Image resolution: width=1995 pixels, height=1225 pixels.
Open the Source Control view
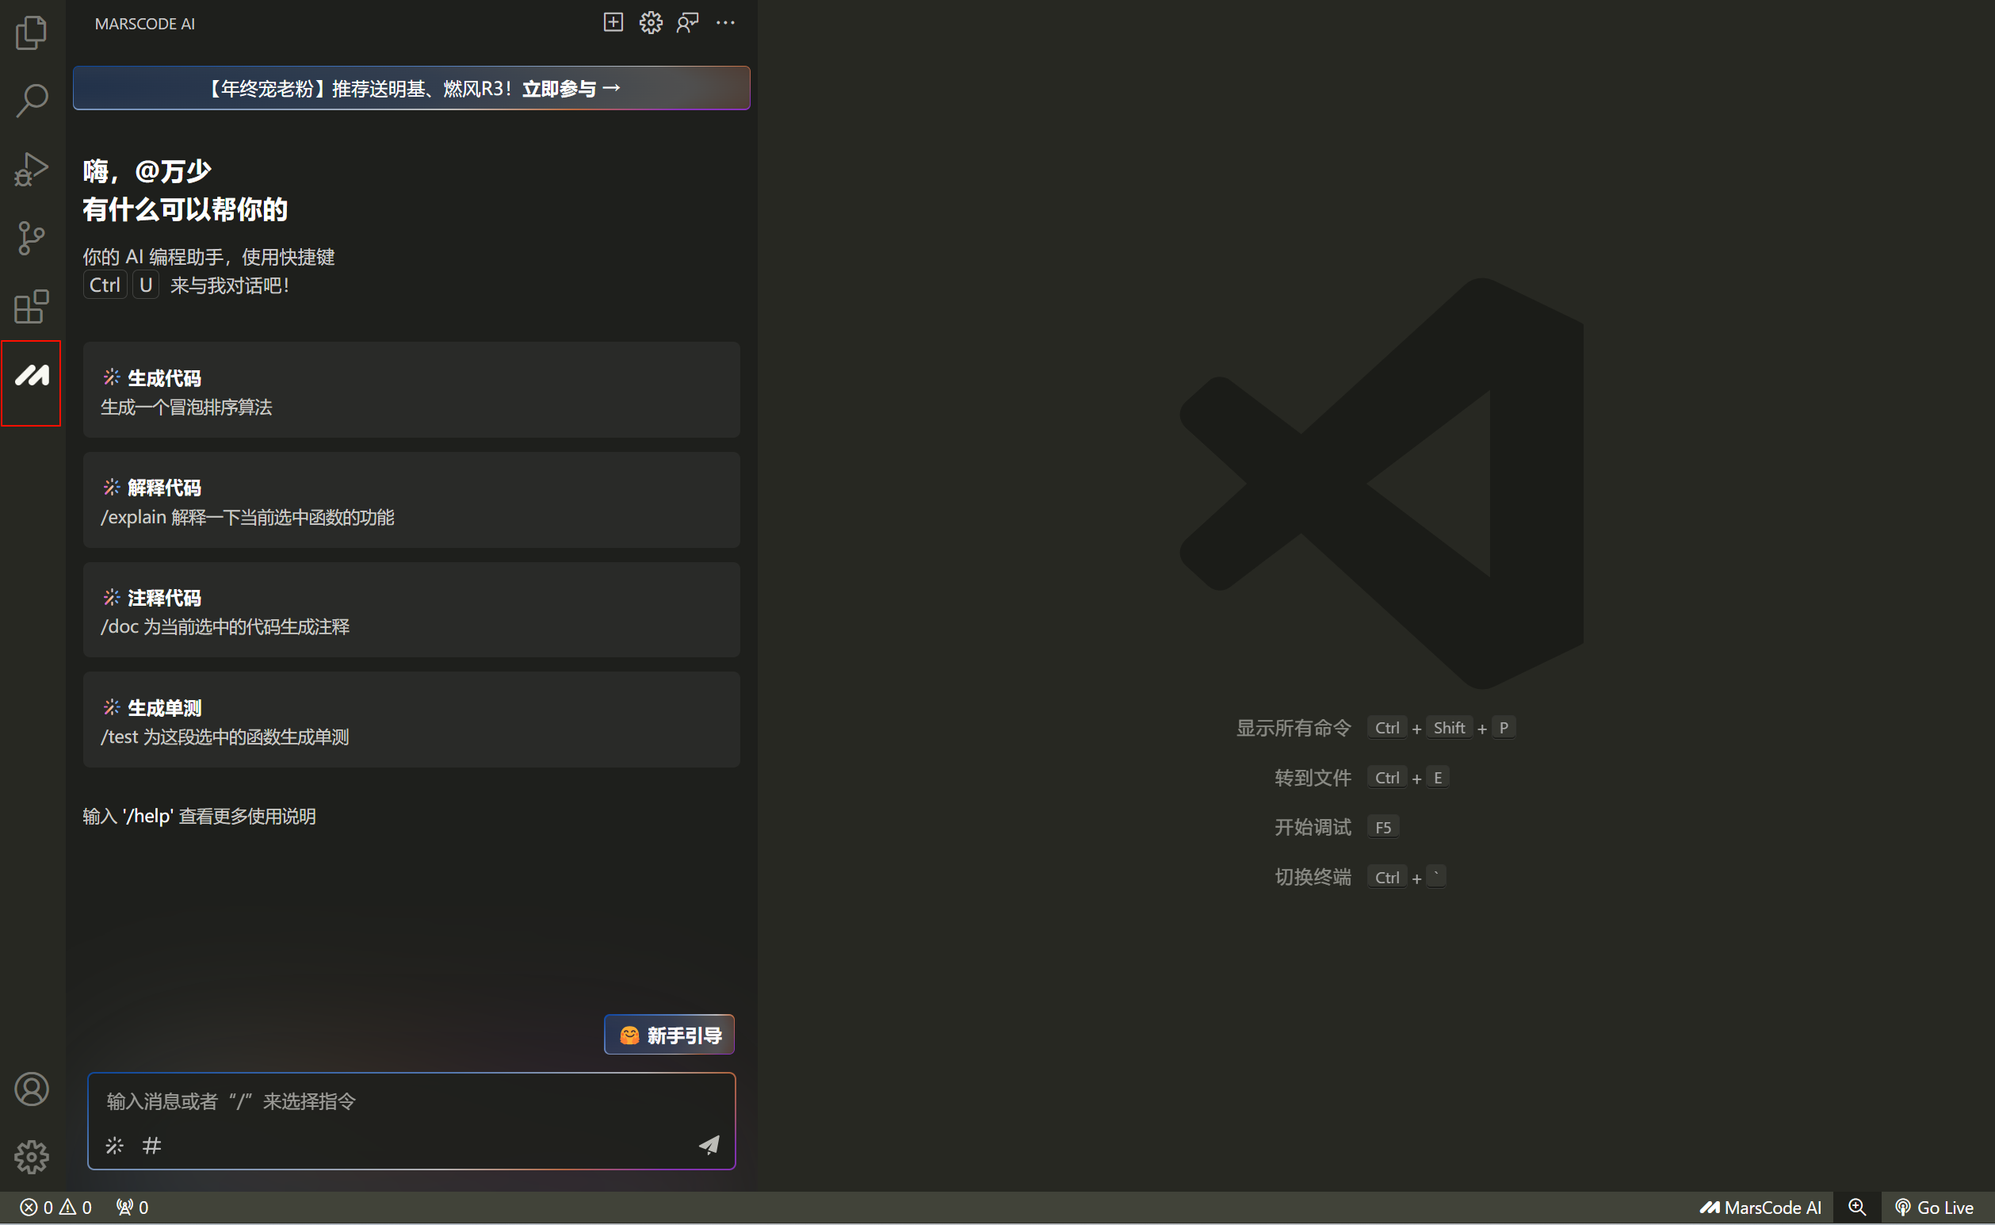[x=32, y=238]
